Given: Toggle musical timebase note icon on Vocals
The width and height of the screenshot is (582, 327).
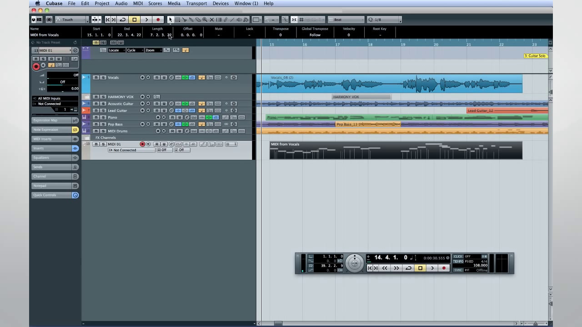Looking at the screenshot, I should tap(202, 77).
